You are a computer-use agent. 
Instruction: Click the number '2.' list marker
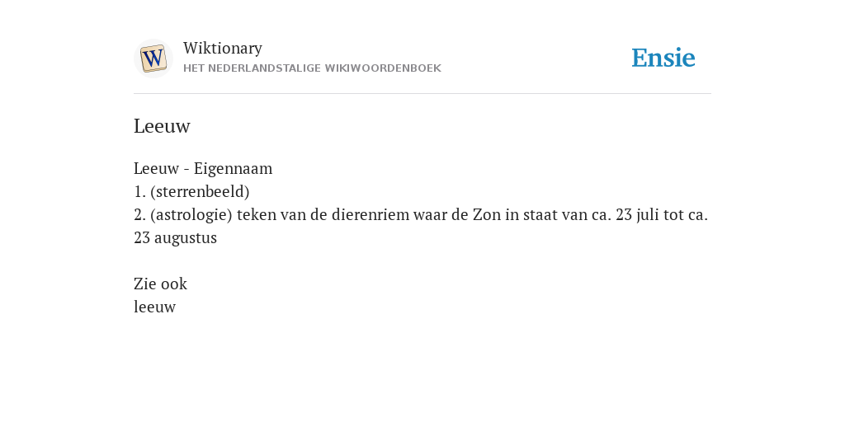pyautogui.click(x=139, y=215)
